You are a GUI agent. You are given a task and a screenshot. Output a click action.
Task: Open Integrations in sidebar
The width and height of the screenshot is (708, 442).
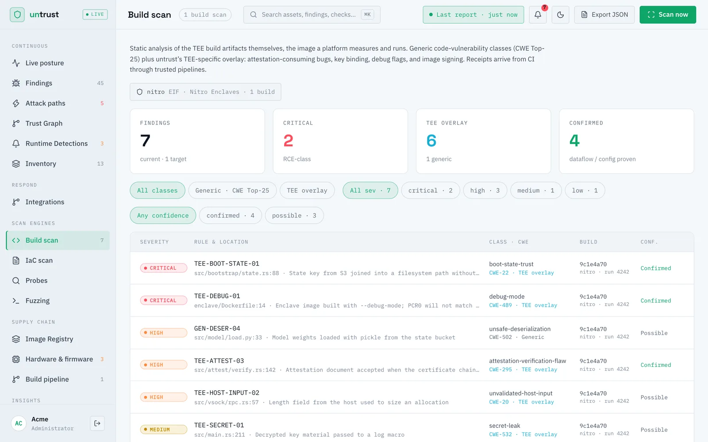[58, 202]
